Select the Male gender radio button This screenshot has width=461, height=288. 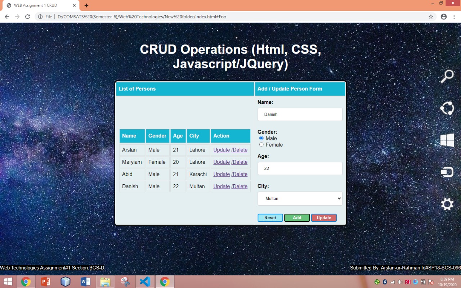[x=261, y=138]
